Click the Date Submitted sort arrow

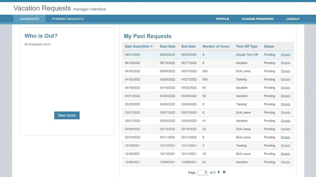pos(151,46)
